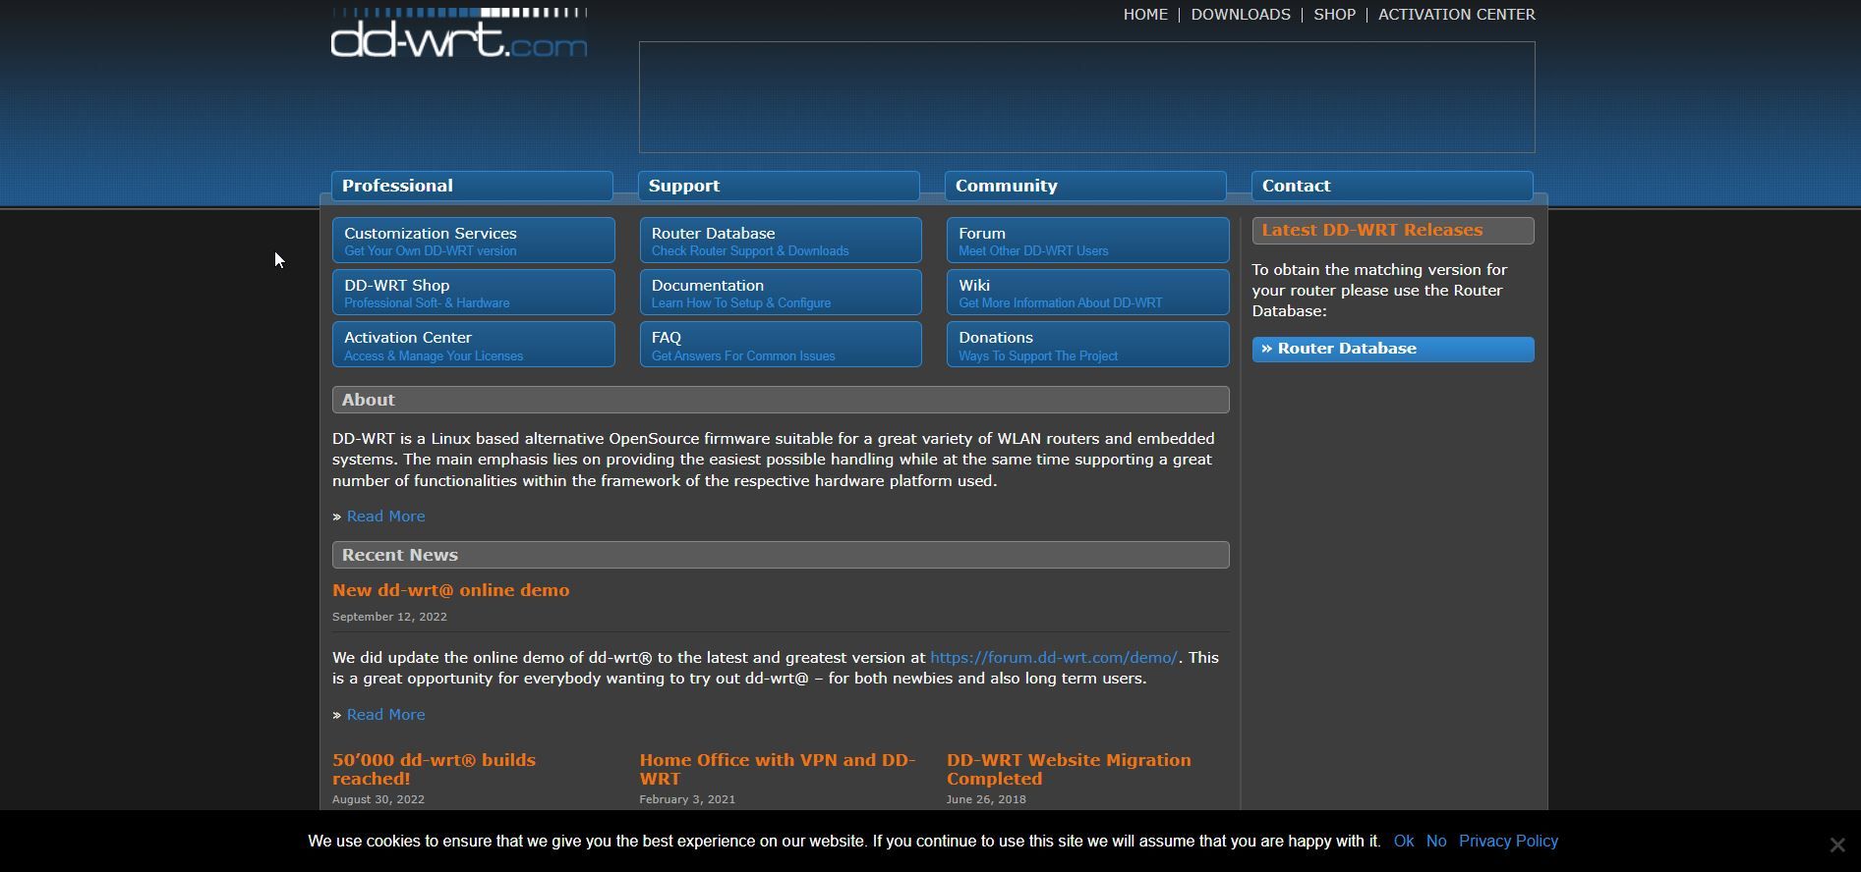
Task: Open the New dd-wrt@ online demo headline
Action: 450,590
